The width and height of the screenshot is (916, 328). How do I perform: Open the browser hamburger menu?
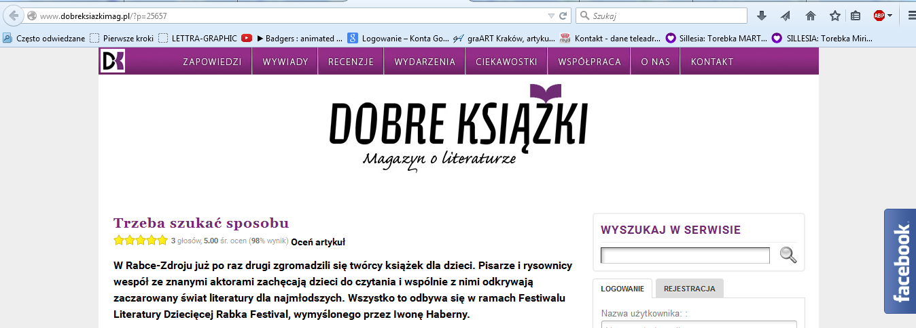(x=911, y=16)
